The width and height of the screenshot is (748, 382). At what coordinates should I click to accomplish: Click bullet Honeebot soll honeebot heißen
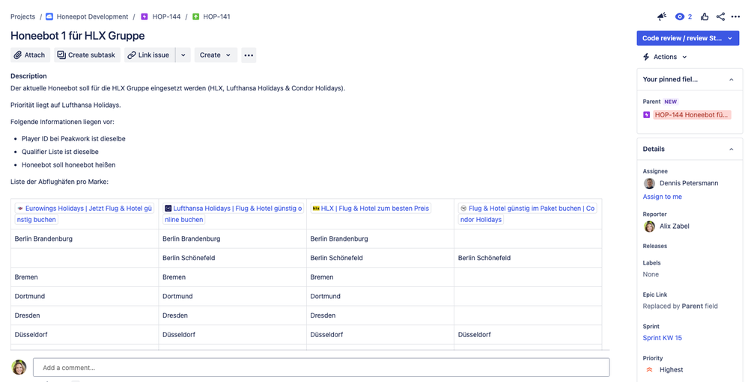point(69,164)
